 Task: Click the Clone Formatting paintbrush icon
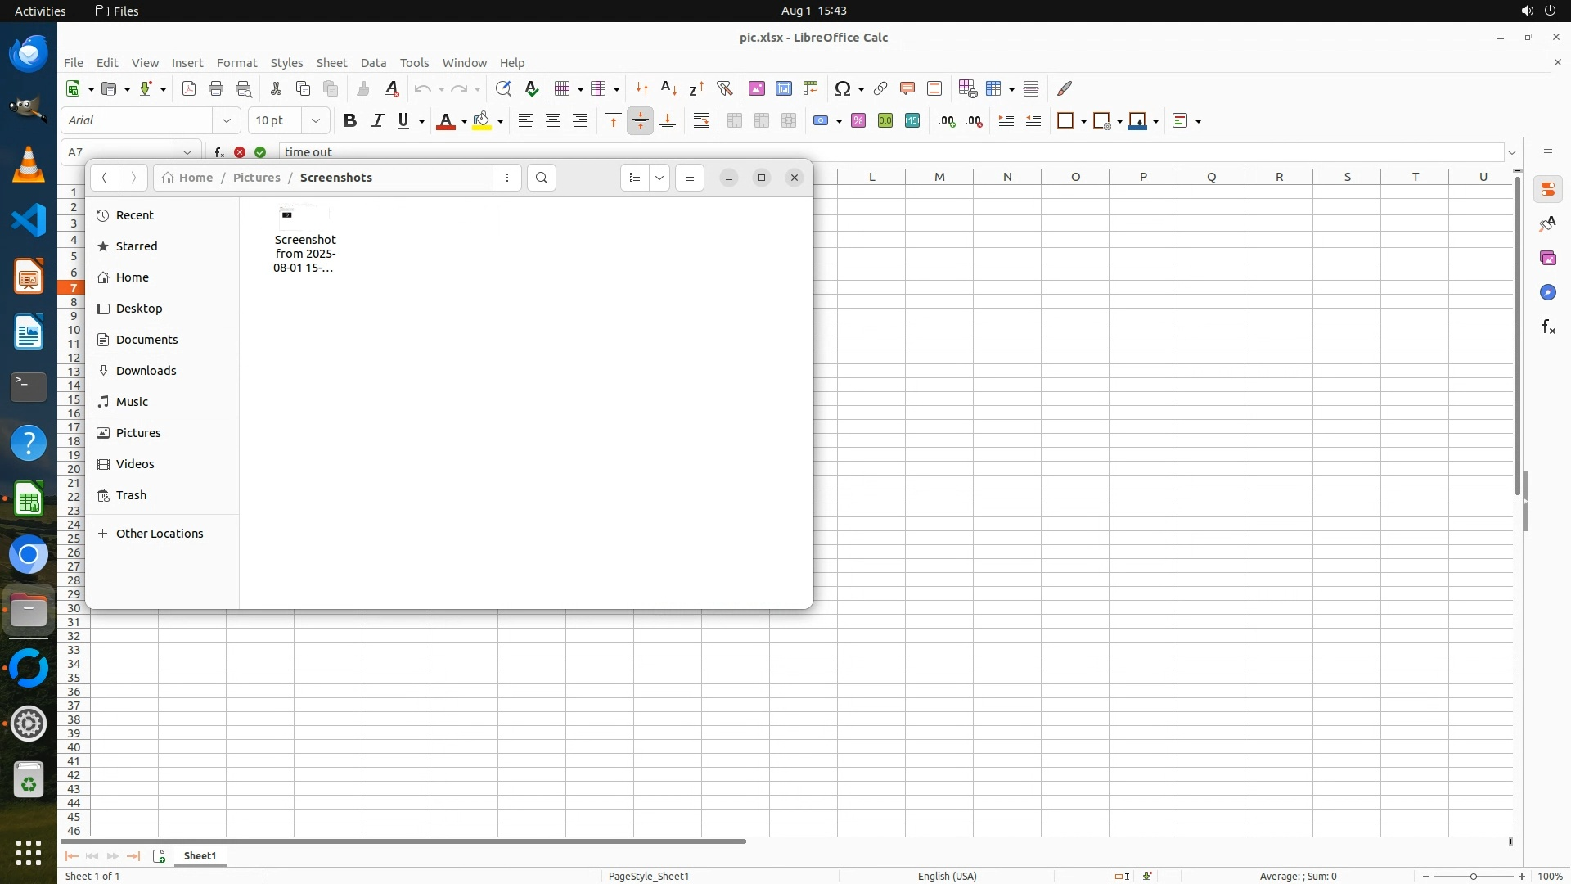pos(363,88)
